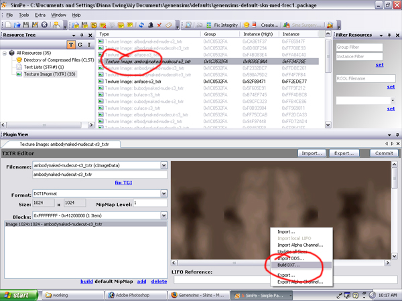Click the vertical scrollbar thumb of the resource list

(328, 56)
